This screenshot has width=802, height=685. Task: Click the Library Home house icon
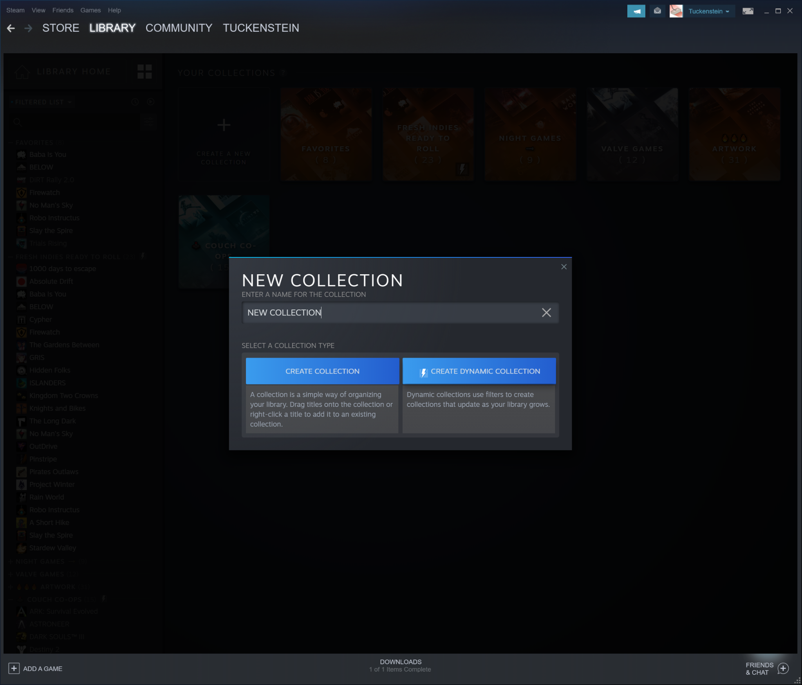click(22, 71)
